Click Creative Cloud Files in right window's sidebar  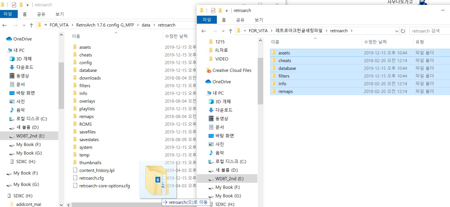(x=232, y=70)
